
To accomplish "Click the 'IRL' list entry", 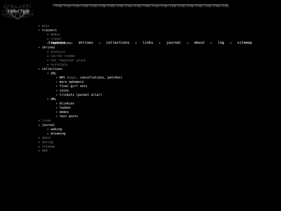I will (54, 73).
